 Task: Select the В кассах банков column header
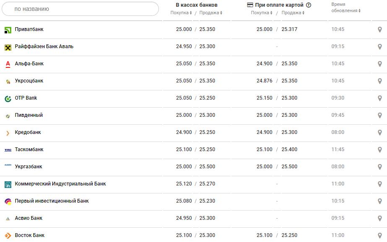tap(196, 5)
